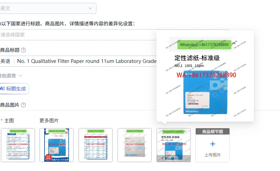Click the pencil edit icon on hovered thumbnail
280x171 pixels.
point(169,158)
